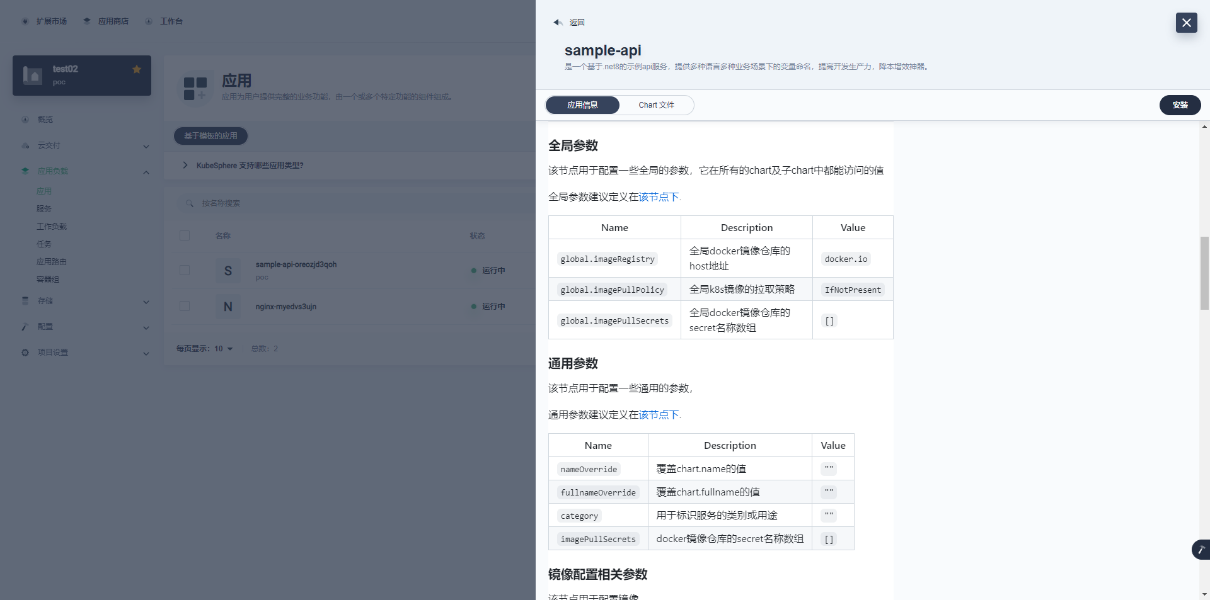Image resolution: width=1210 pixels, height=600 pixels.
Task: Open the 该节点下 link under 全局参数
Action: (x=659, y=197)
